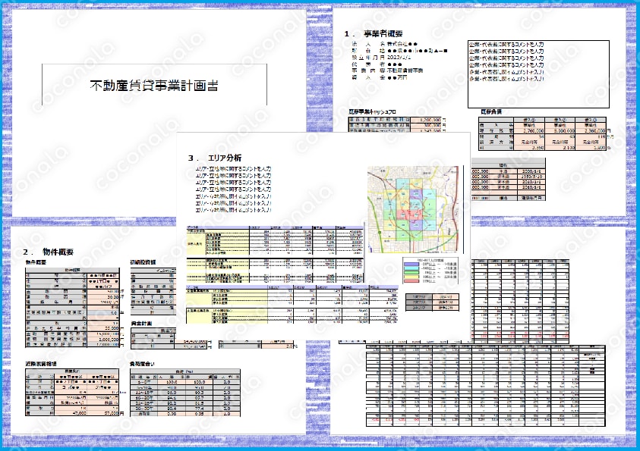This screenshot has width=640, height=451.
Task: Open the area analysis map image
Action: (413, 209)
